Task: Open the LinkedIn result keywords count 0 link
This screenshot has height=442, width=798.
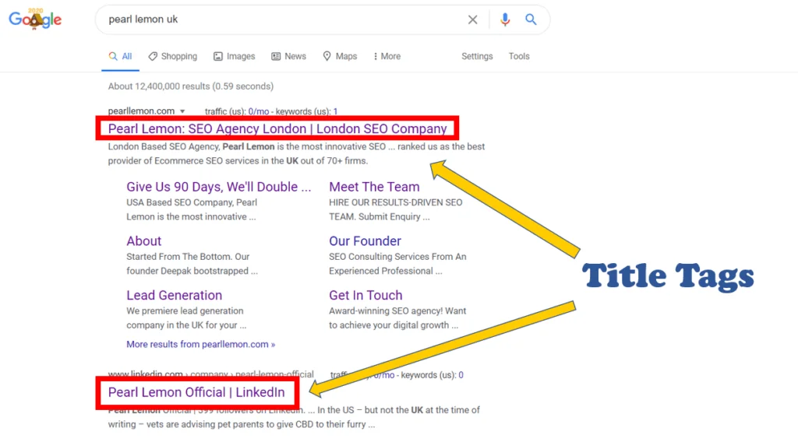Action: 461,375
